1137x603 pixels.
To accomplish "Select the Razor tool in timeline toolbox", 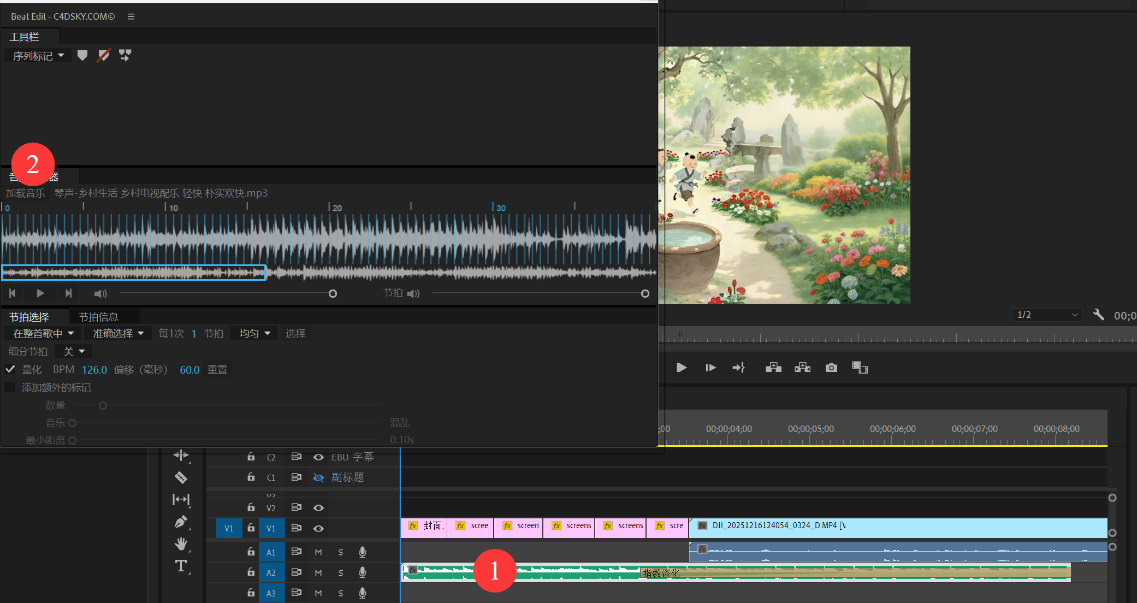I will click(x=181, y=477).
